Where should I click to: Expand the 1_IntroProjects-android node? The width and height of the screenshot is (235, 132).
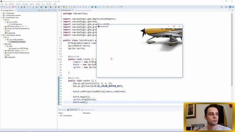pyautogui.click(x=2, y=15)
